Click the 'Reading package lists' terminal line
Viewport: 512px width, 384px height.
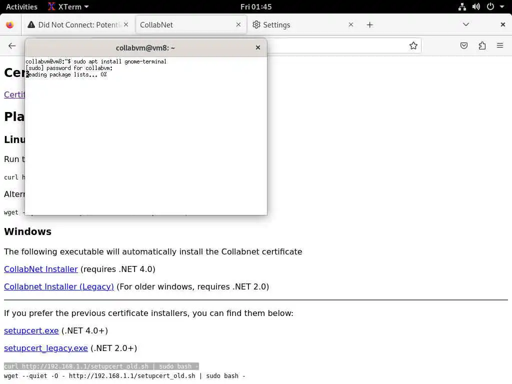[x=66, y=74]
